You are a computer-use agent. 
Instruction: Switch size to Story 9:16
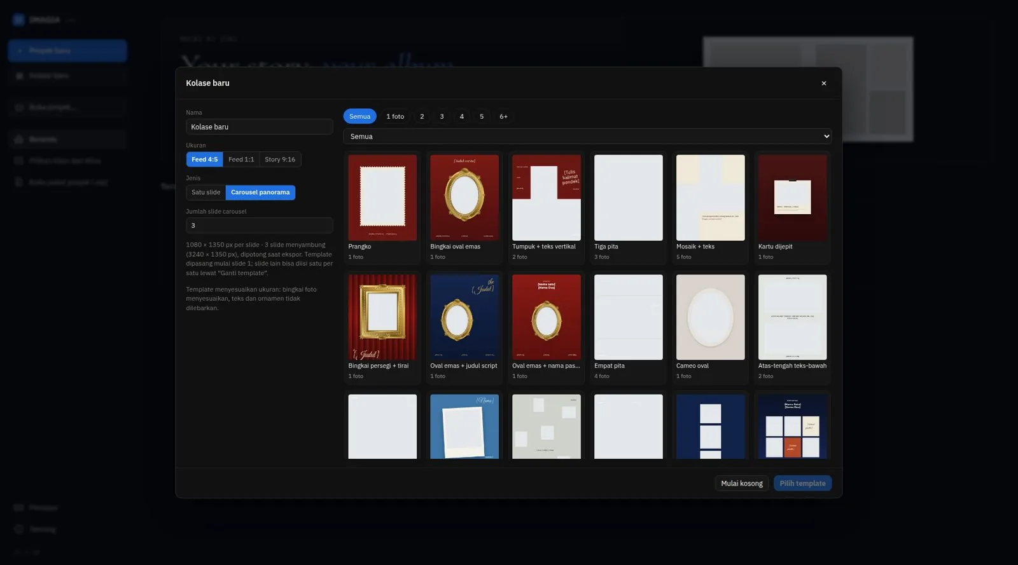pos(280,160)
